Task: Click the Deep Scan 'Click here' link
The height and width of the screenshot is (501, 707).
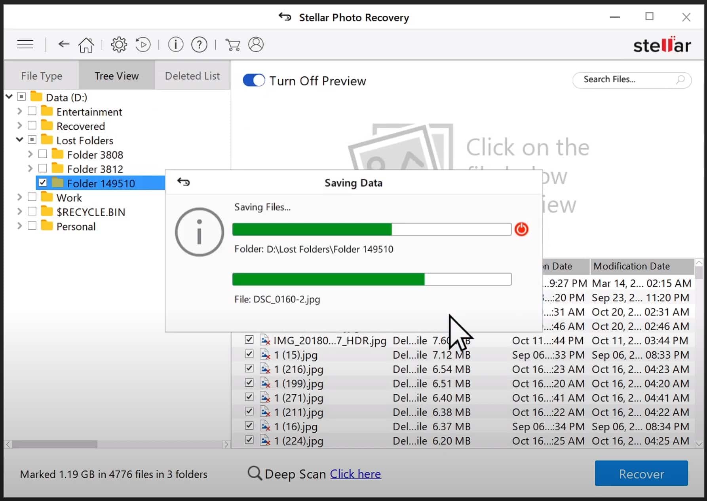Action: point(355,474)
